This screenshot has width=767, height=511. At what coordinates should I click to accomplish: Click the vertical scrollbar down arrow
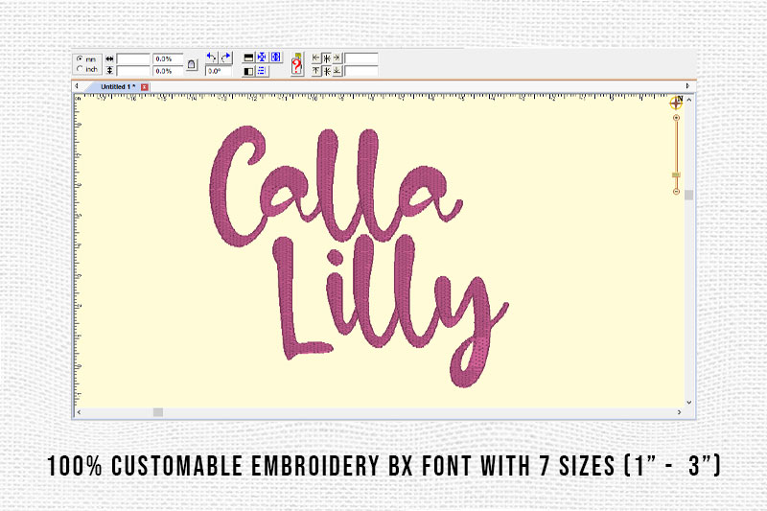pos(689,403)
